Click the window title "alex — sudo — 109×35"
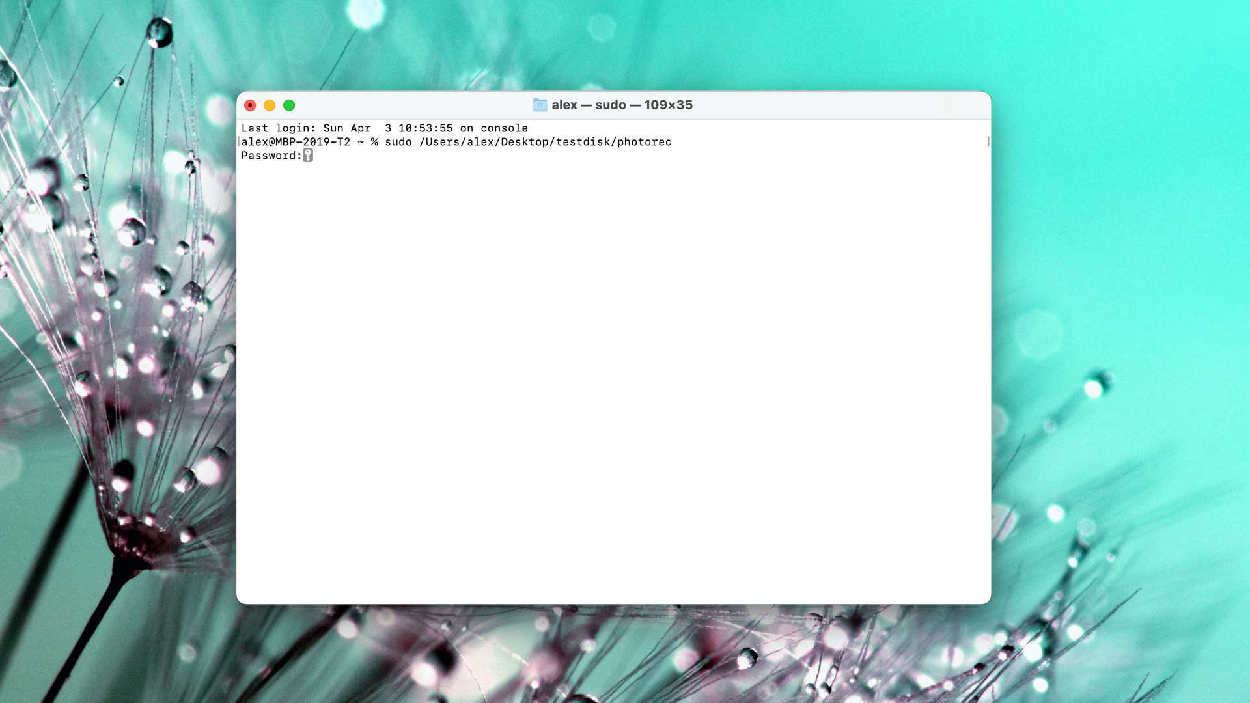 622,105
